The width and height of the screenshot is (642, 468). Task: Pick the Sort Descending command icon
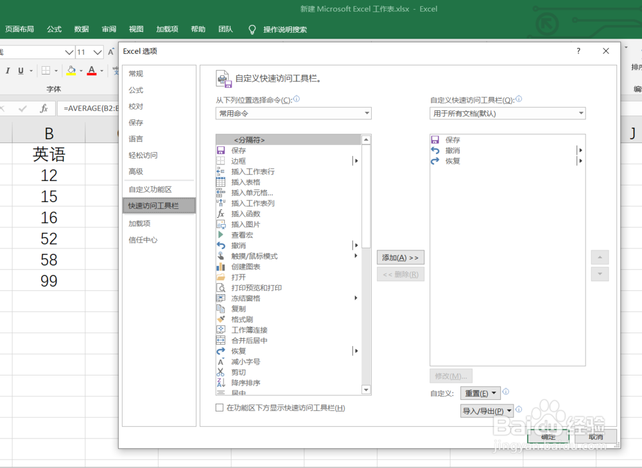coord(221,383)
